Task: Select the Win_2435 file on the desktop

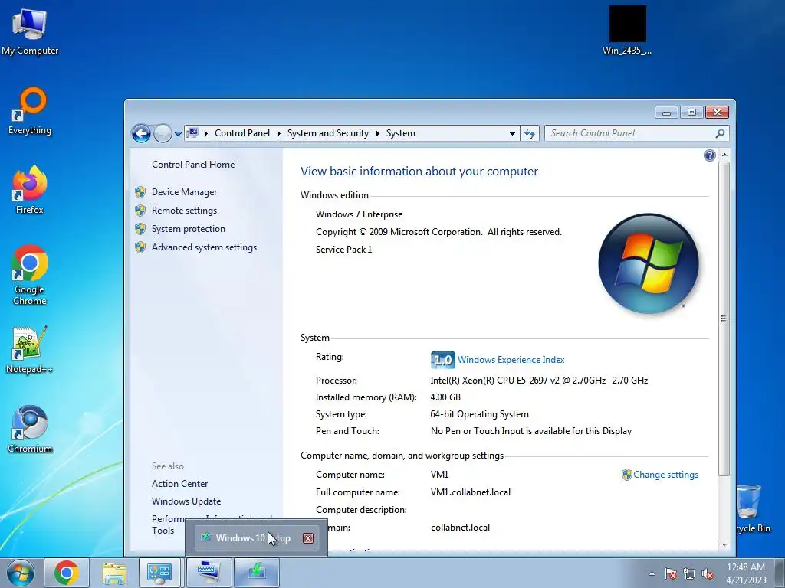Action: click(x=627, y=30)
